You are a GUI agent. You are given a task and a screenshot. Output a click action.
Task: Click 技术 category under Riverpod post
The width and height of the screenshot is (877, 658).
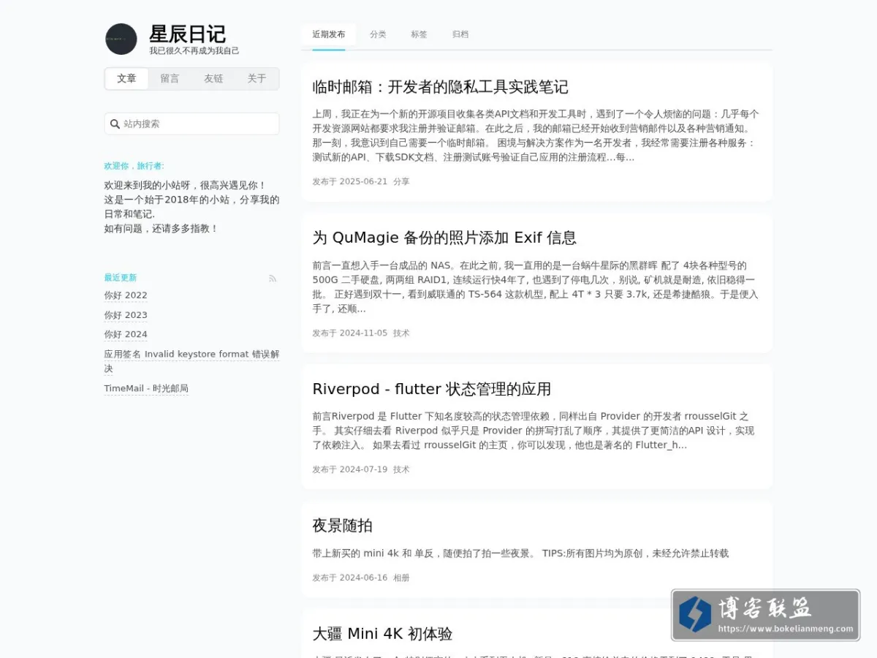pyautogui.click(x=401, y=469)
